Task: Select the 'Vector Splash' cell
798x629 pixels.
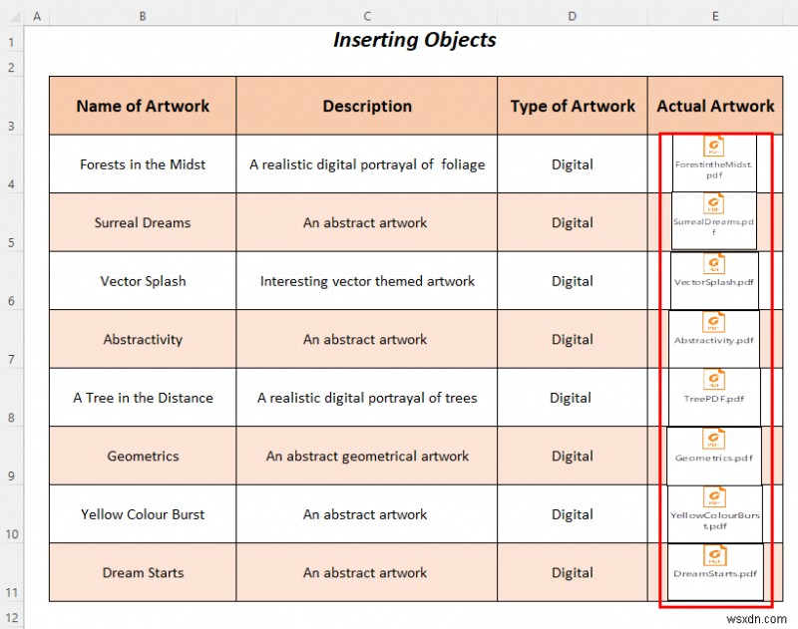Action: tap(143, 281)
